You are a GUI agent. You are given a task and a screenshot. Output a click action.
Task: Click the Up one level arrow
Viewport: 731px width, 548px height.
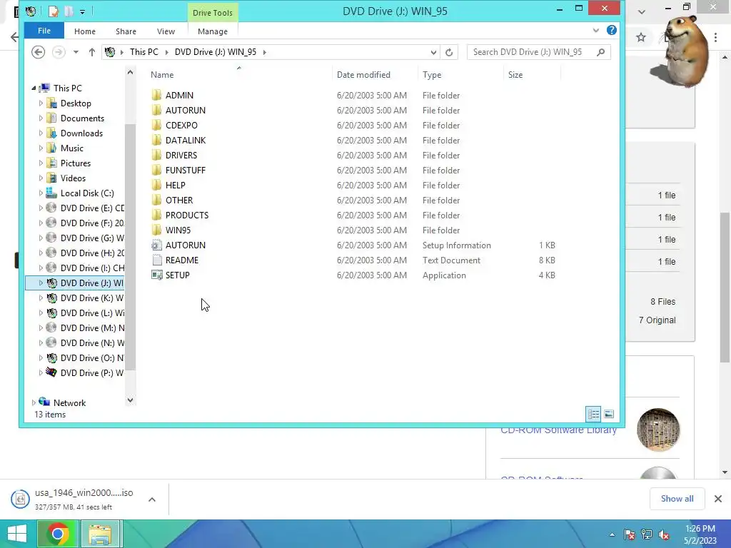(x=92, y=51)
